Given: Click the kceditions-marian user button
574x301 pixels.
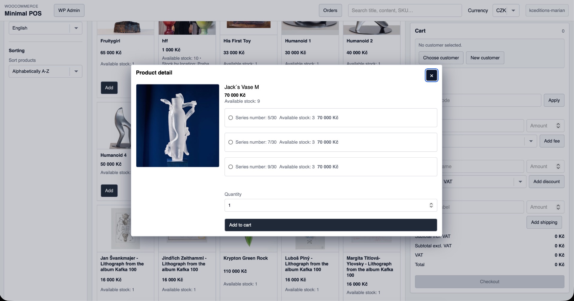Looking at the screenshot, I should coord(547,10).
